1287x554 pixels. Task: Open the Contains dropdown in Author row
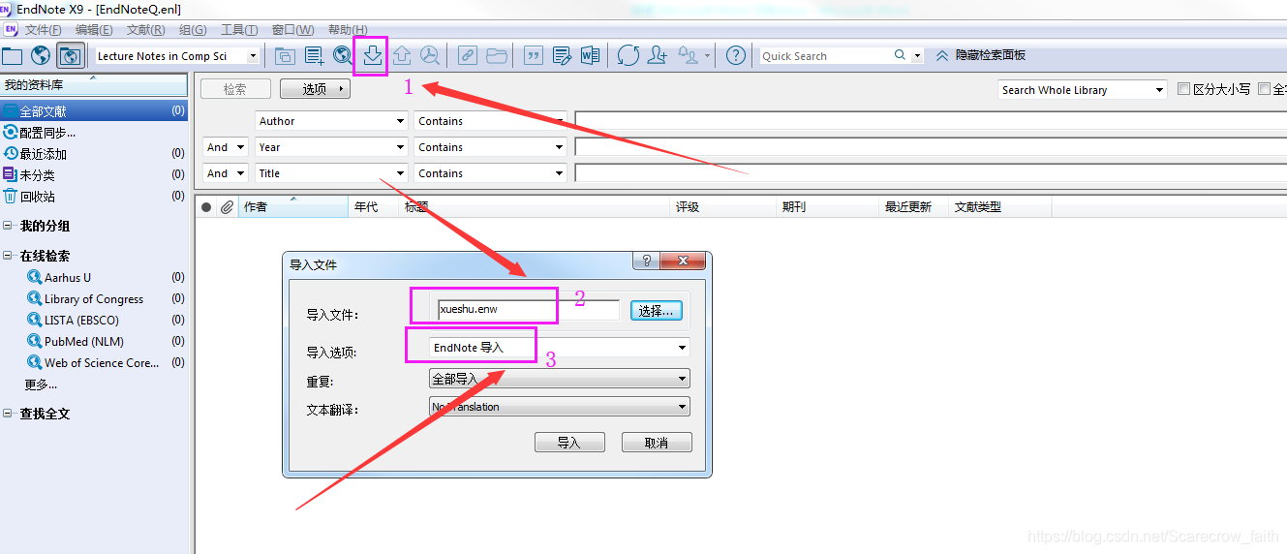[490, 121]
